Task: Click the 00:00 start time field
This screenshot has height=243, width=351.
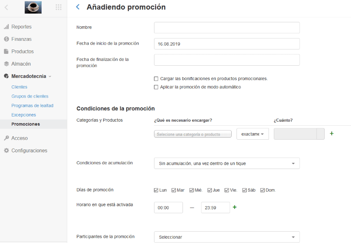Action: (168, 208)
